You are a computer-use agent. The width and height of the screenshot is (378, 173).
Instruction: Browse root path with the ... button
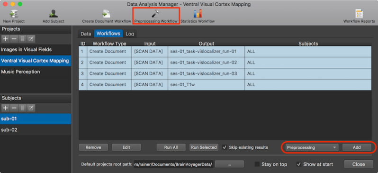click(x=229, y=164)
